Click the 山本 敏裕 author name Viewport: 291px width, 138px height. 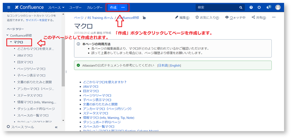96,33
